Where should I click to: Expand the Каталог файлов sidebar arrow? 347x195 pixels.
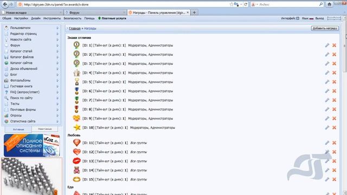57,57
